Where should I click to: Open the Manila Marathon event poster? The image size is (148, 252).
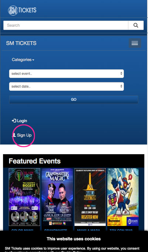pos(90,197)
